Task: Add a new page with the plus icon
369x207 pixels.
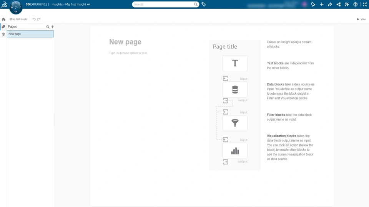Action: pos(53,27)
